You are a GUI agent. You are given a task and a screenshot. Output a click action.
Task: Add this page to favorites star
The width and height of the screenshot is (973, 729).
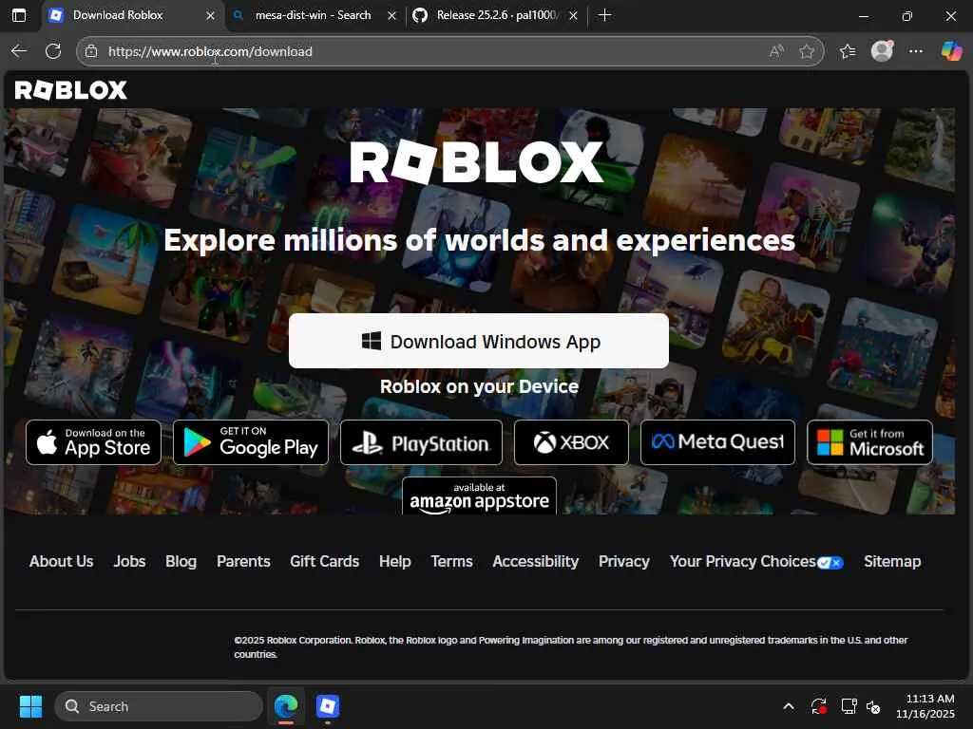[807, 51]
